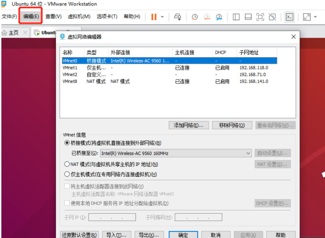The height and width of the screenshot is (238, 325).
Task: Sort by the 类型 column header
Action: click(96, 52)
